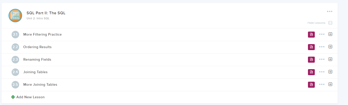This screenshot has height=105, width=348.
Task: Click the SQL Part II unit thumbnail icon
Action: [x=15, y=15]
